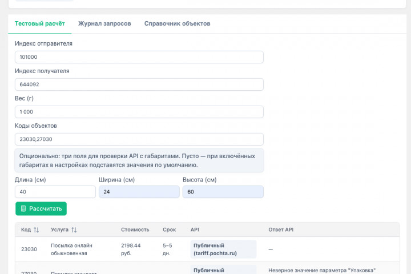The width and height of the screenshot is (411, 274).
Task: Select Посылка онлайн обыкновенная service cell
Action: (71, 249)
